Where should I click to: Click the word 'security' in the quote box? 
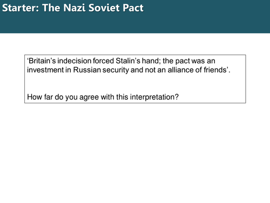[x=116, y=70]
